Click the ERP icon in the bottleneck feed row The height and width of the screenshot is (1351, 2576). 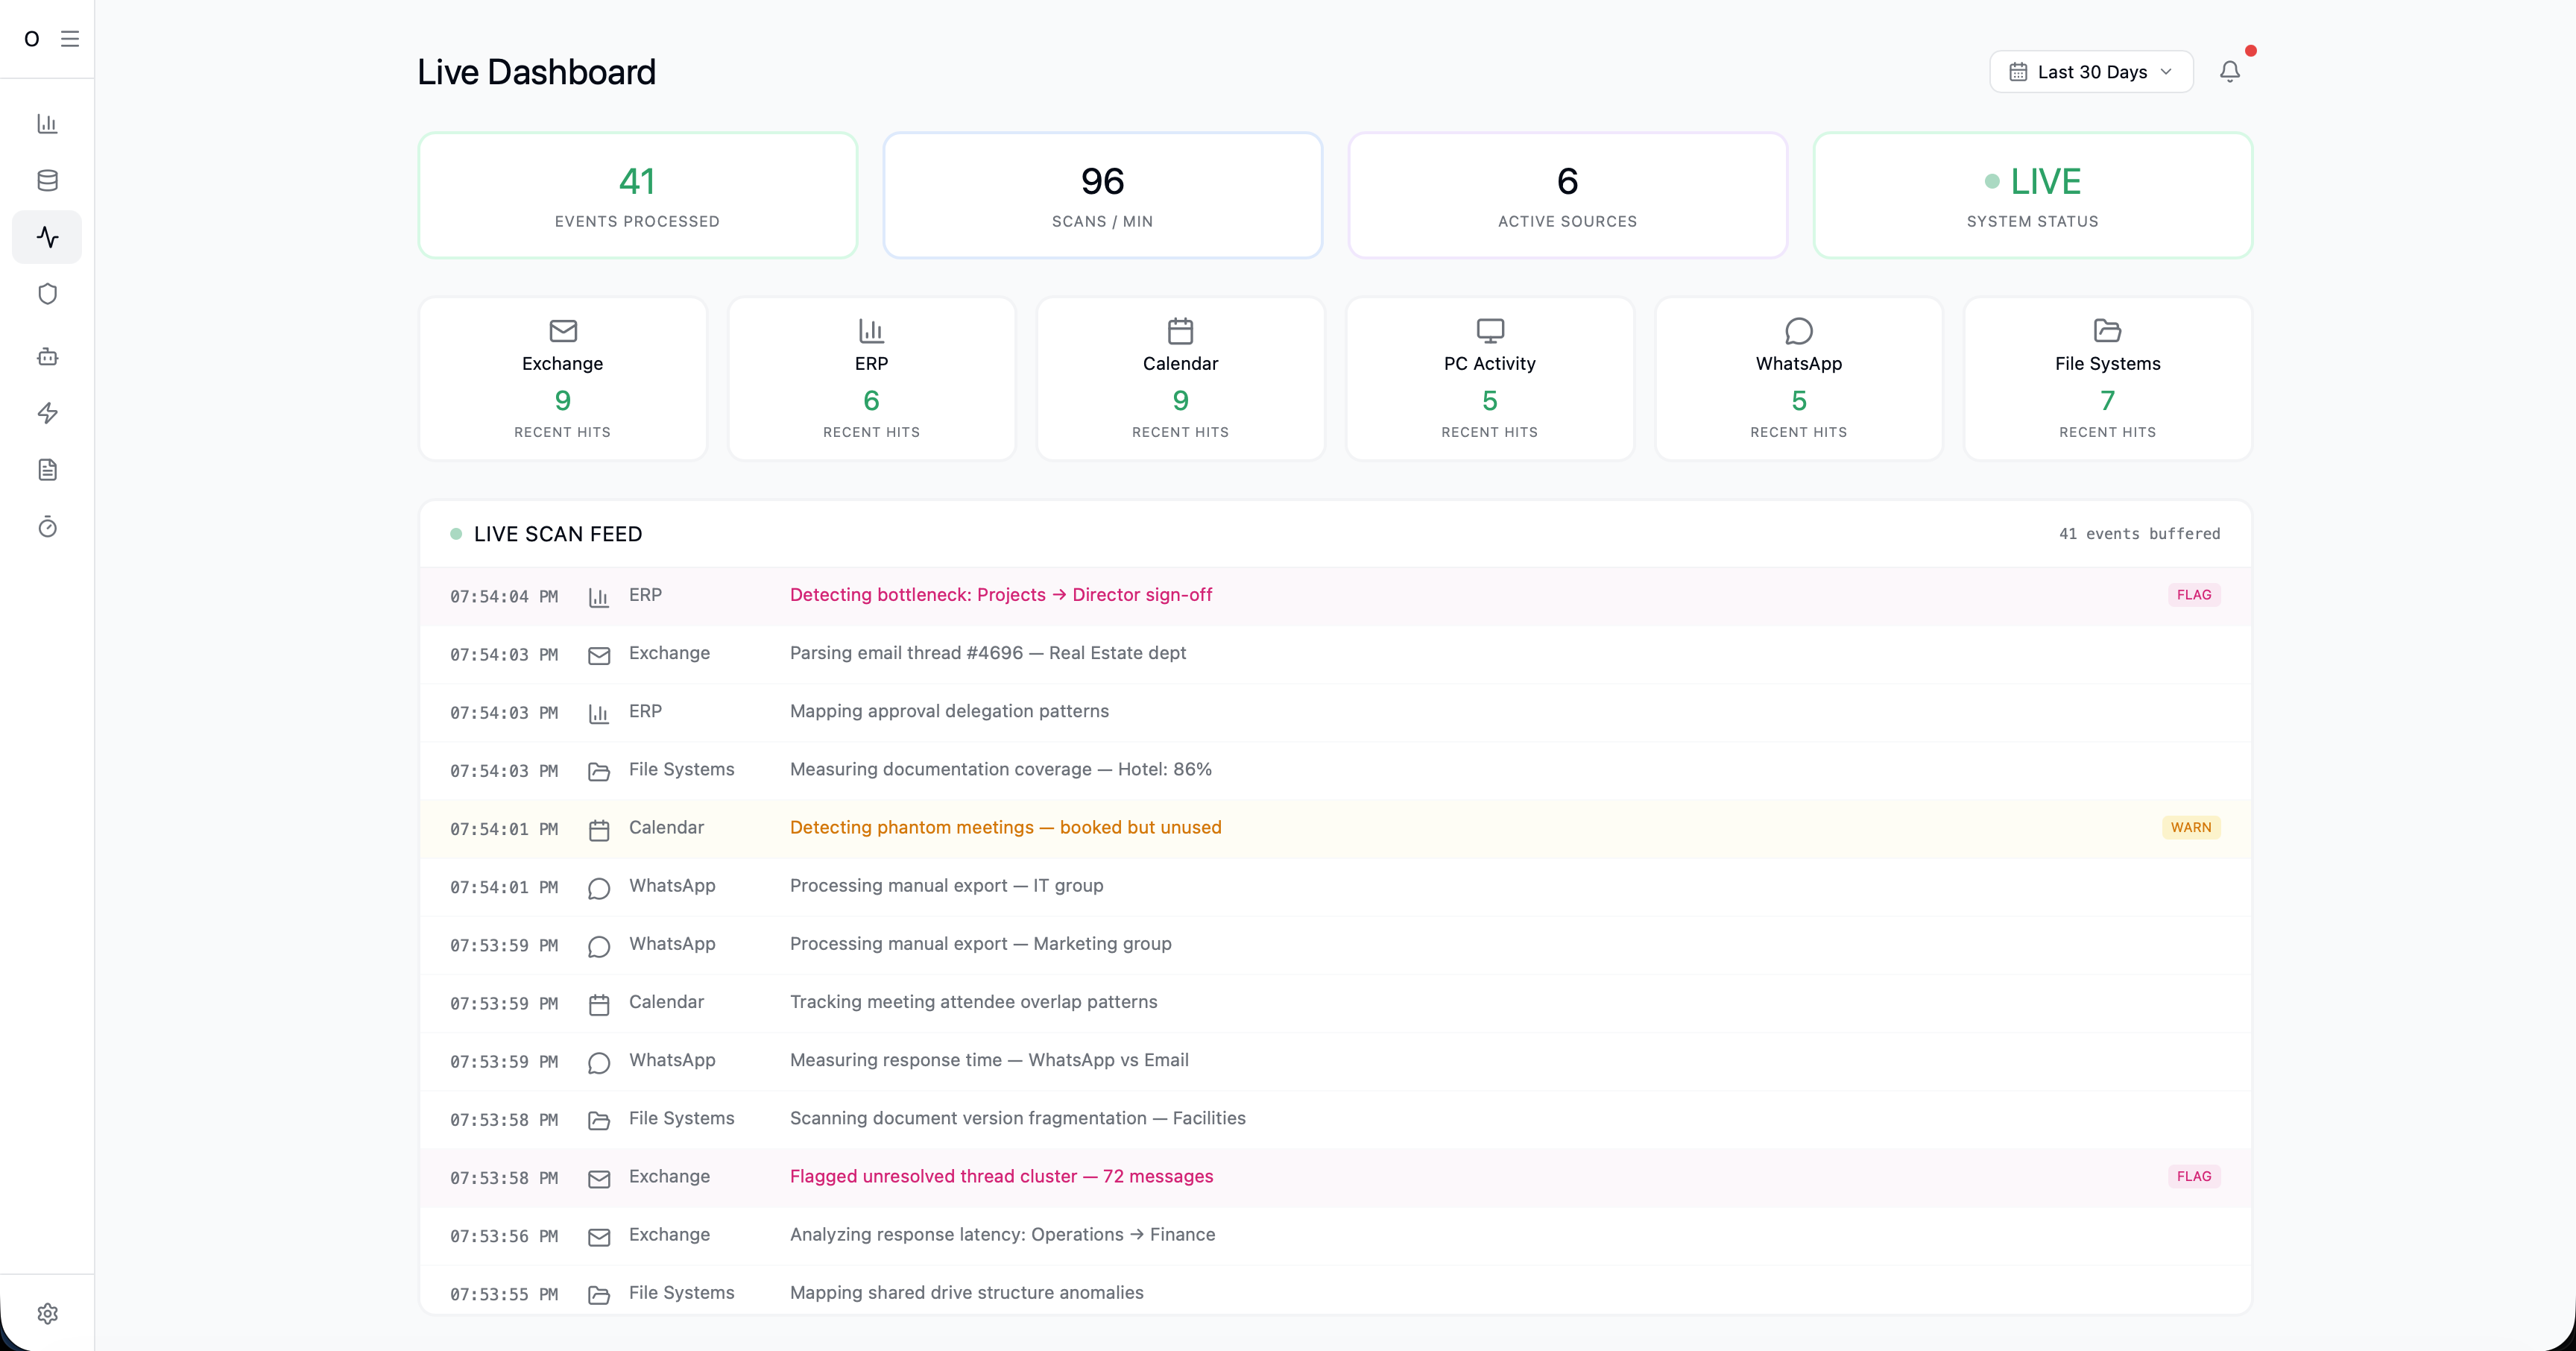tap(598, 597)
